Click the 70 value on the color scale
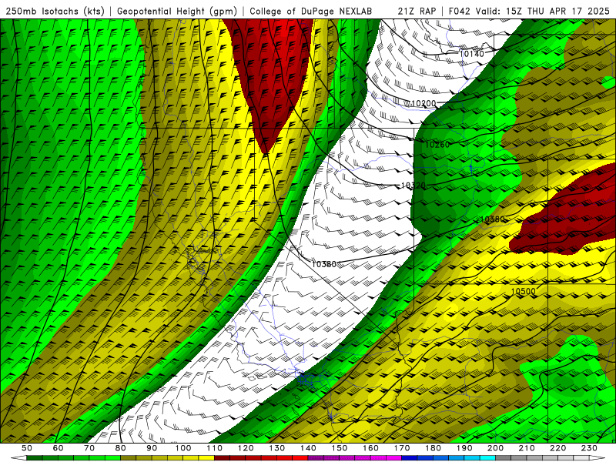Screen dimensions: 616x462 (x=89, y=448)
